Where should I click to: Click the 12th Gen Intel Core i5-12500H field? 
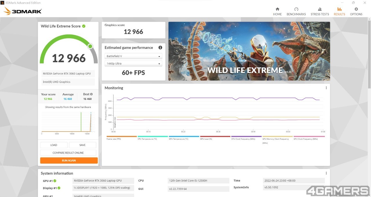pyautogui.click(x=199, y=181)
